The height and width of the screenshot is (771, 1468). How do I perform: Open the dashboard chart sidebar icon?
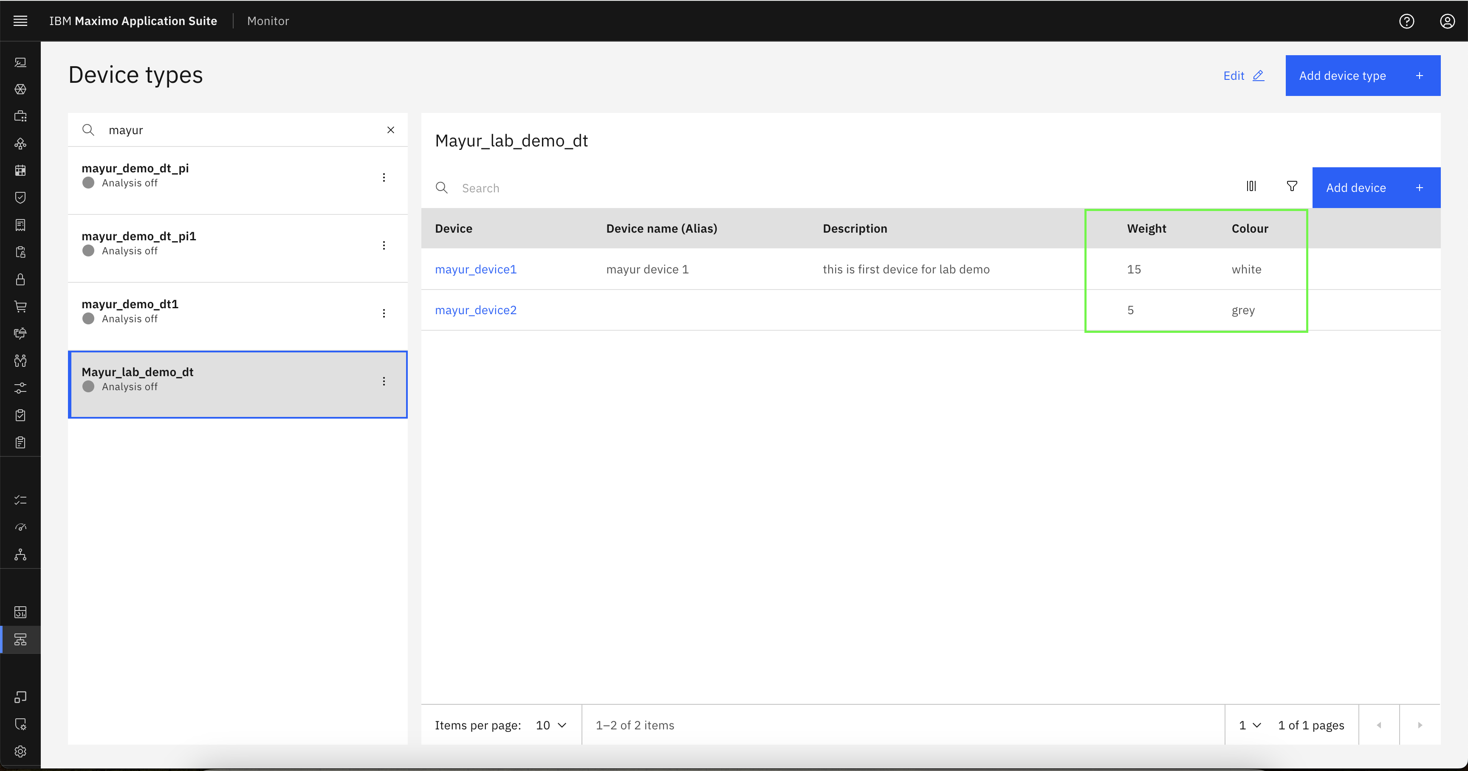[20, 612]
